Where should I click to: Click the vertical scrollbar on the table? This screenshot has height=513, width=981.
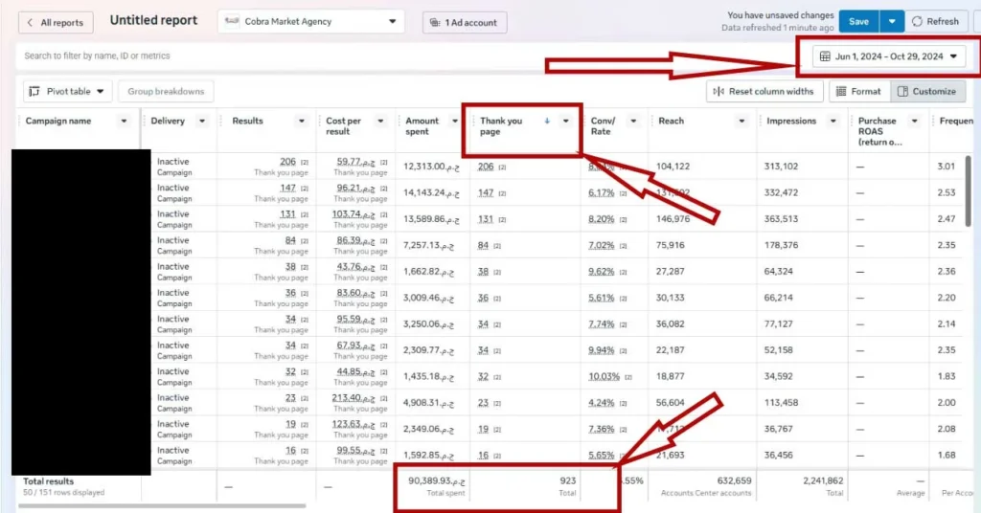[968, 191]
